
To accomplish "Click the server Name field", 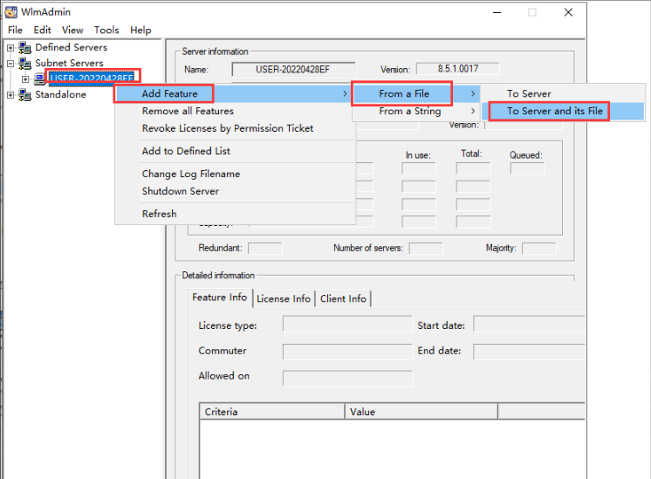I will tap(293, 69).
